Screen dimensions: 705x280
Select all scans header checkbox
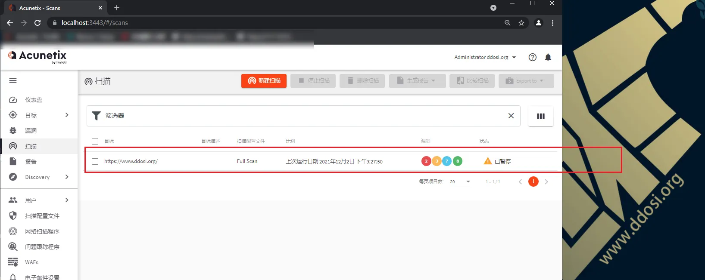[x=95, y=141]
